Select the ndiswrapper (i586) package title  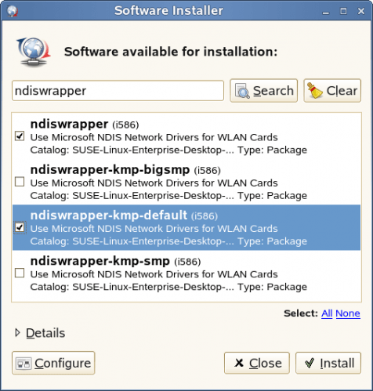point(85,125)
